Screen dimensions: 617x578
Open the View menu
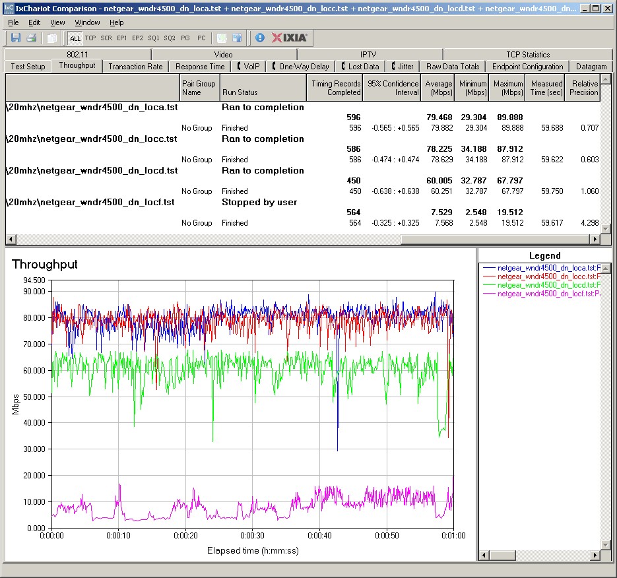tap(57, 22)
